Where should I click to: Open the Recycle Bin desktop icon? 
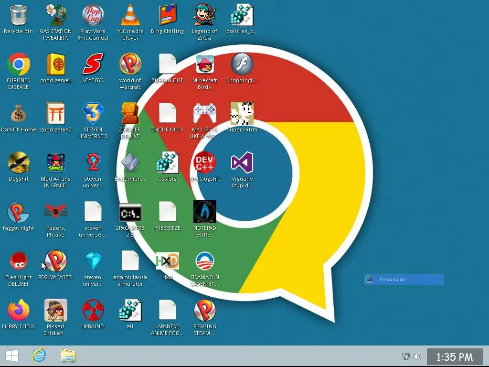pyautogui.click(x=19, y=15)
